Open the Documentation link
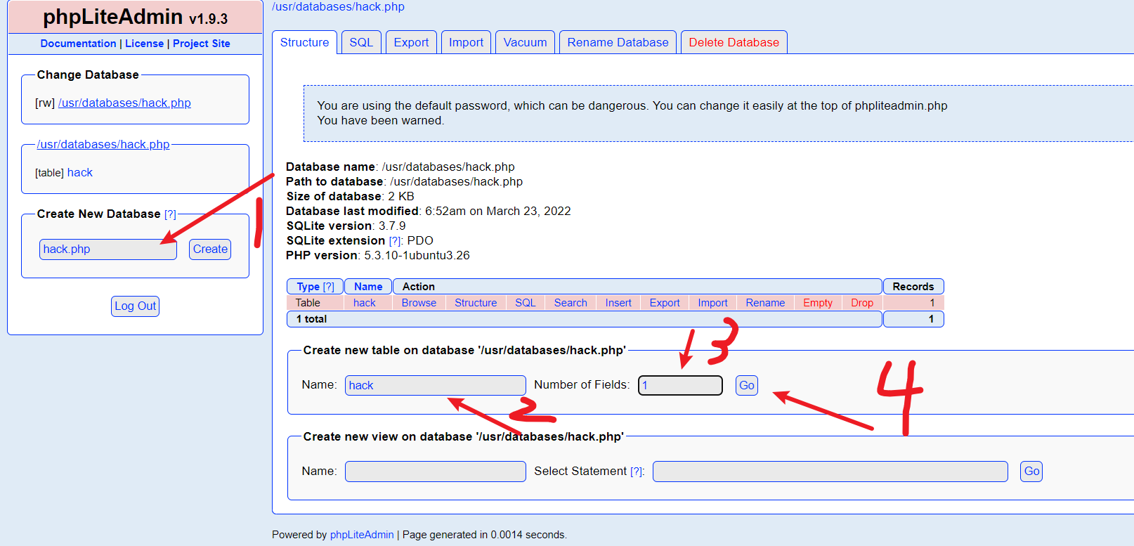 coord(78,44)
